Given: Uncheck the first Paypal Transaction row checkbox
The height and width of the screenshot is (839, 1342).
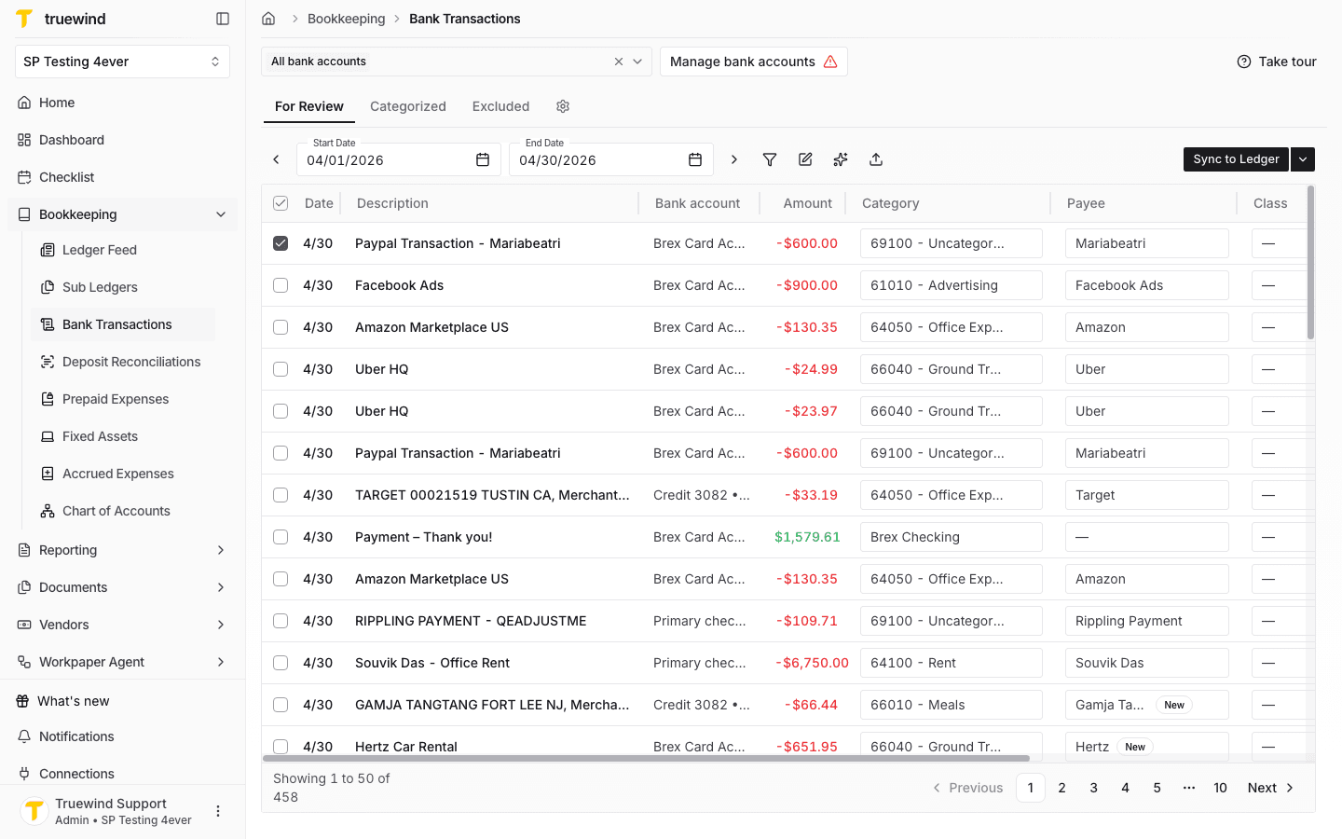Looking at the screenshot, I should point(281,243).
